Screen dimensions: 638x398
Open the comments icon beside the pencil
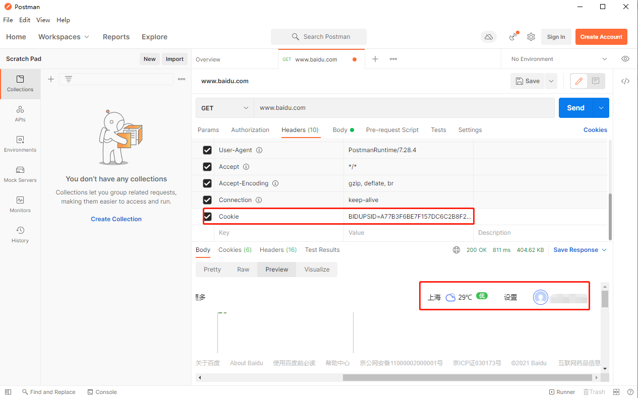pos(596,81)
